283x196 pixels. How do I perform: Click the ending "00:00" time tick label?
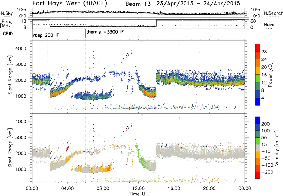pyautogui.click(x=244, y=189)
